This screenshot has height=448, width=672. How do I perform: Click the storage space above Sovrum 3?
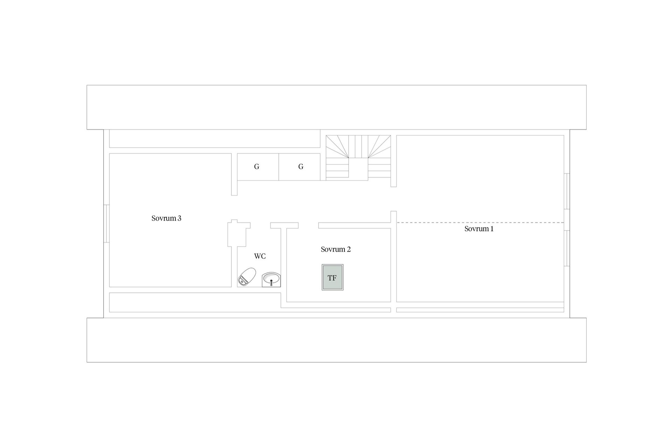pyautogui.click(x=215, y=139)
